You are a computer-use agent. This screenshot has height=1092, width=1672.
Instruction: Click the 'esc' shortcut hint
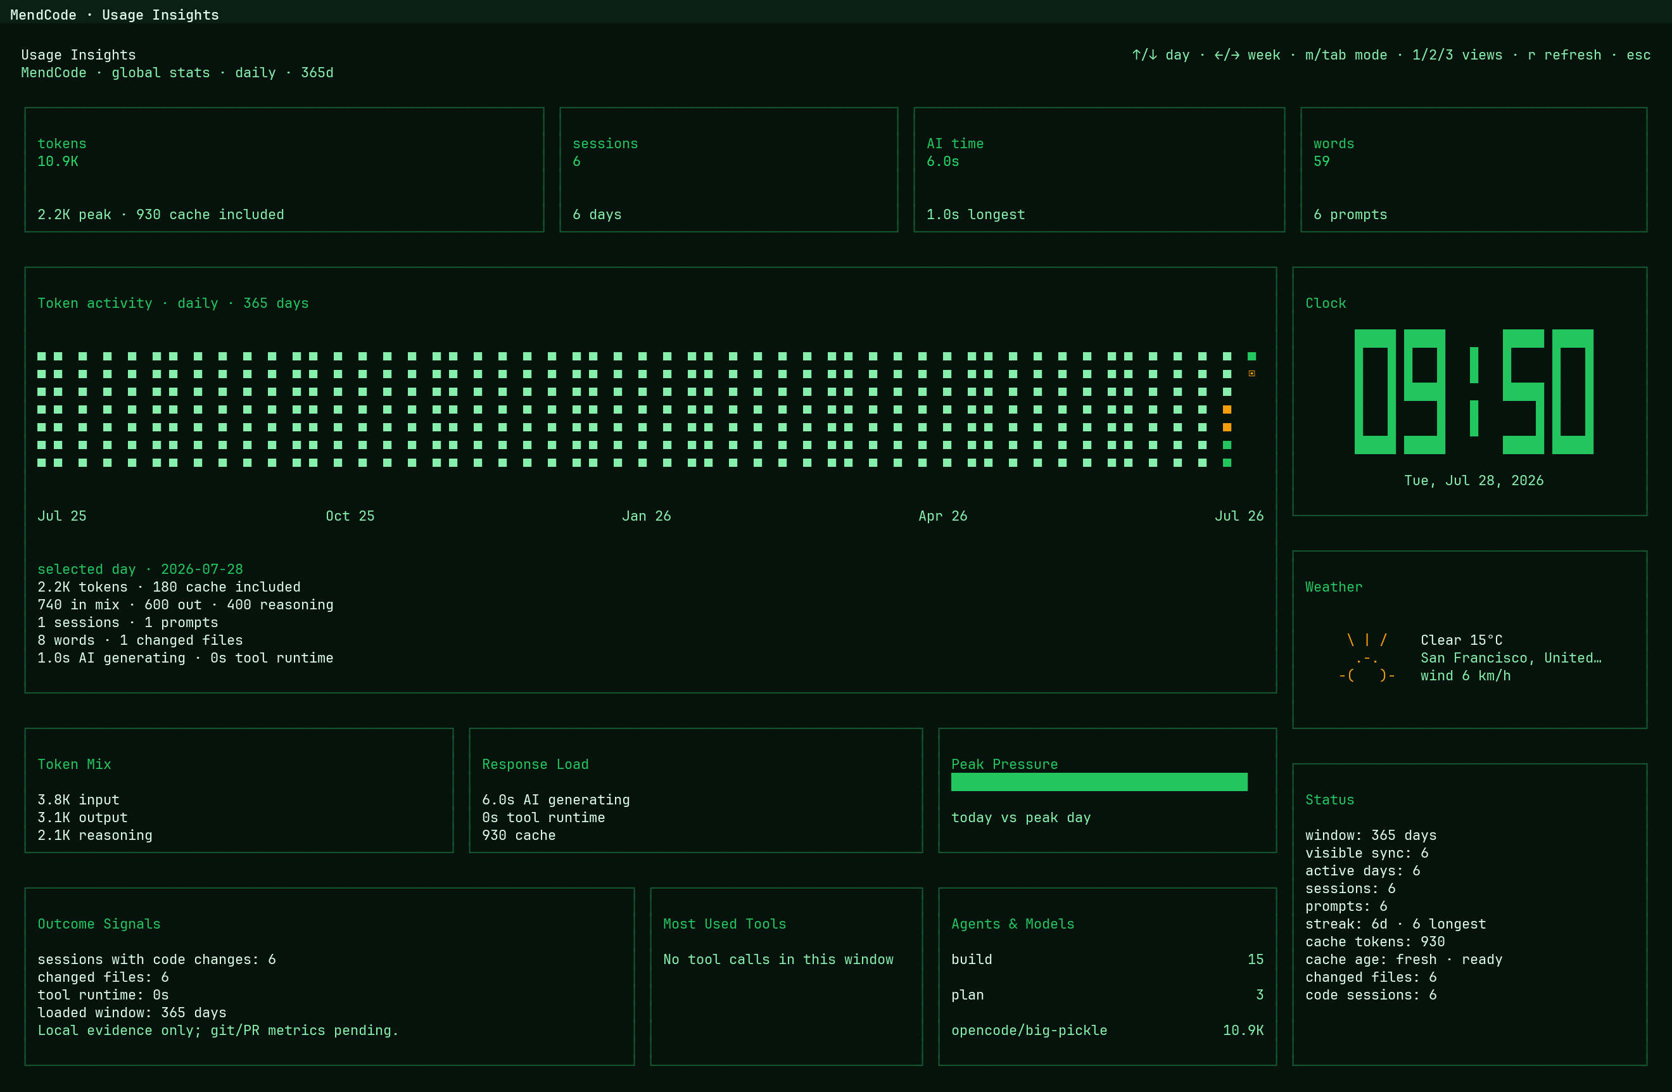(1638, 55)
